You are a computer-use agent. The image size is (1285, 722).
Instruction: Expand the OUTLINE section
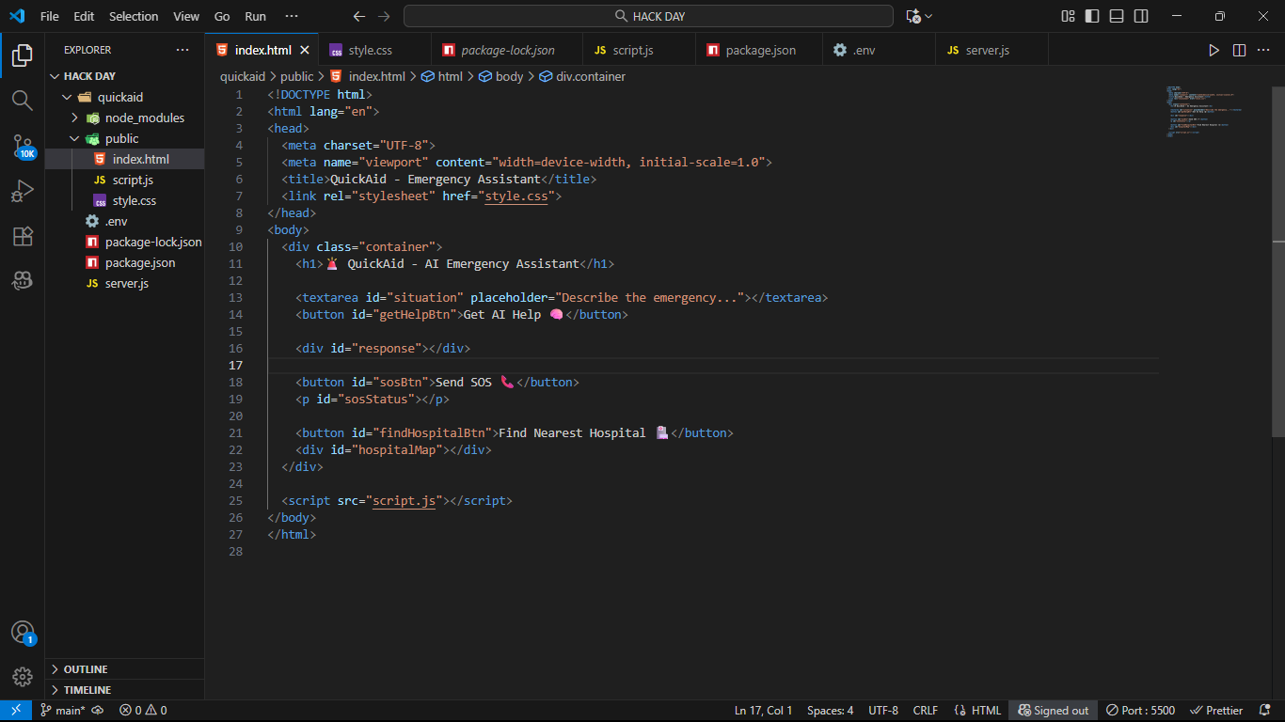click(x=125, y=669)
